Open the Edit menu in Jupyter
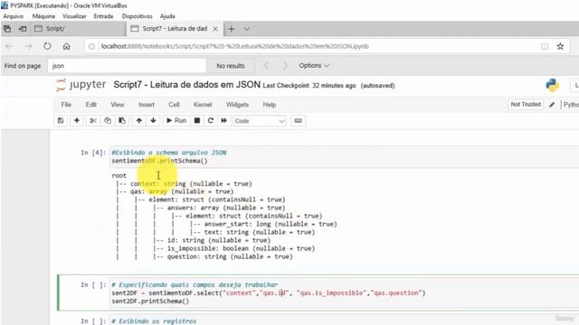579x325 pixels. click(x=90, y=105)
